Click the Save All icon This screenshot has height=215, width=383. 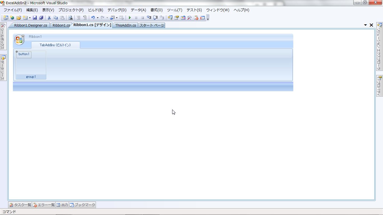click(x=41, y=18)
